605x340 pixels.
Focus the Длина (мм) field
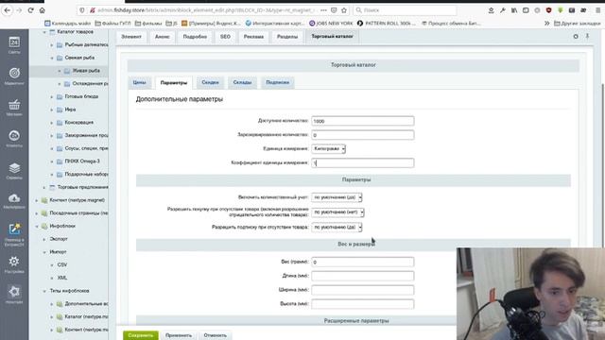[363, 276]
